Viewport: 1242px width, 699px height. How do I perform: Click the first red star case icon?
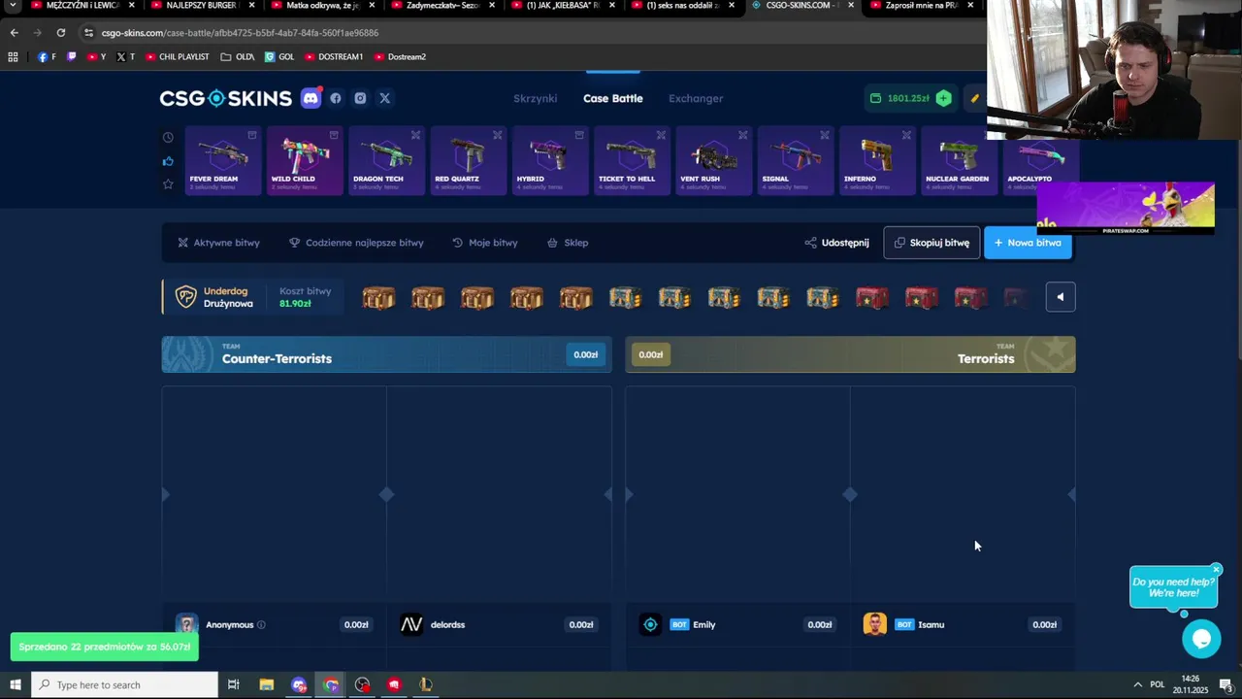click(871, 297)
